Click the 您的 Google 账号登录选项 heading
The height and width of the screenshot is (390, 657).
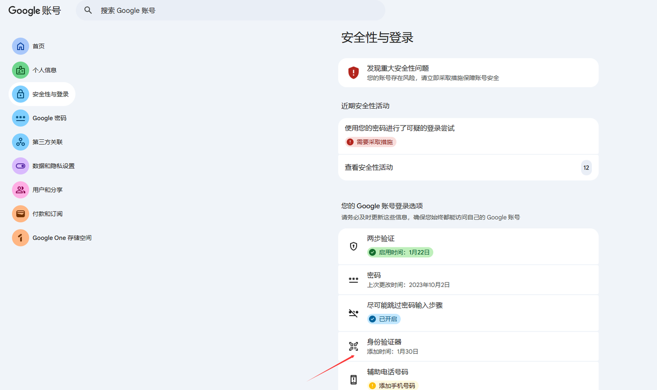(382, 206)
